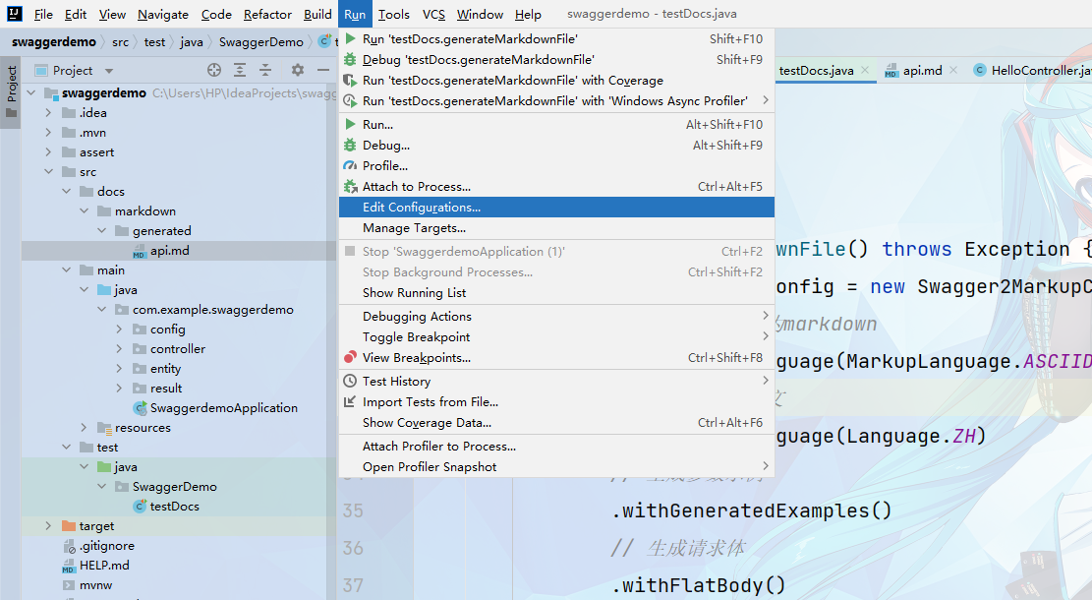This screenshot has width=1092, height=600.
Task: Open the Refactor menu
Action: 267,14
